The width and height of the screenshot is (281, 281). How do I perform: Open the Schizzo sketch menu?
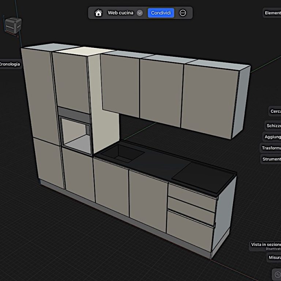[x=273, y=125]
